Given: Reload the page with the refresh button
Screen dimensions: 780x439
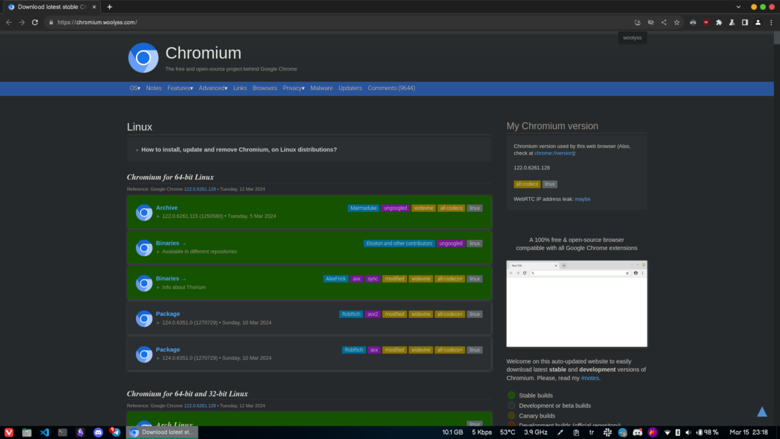Looking at the screenshot, I should (x=35, y=22).
